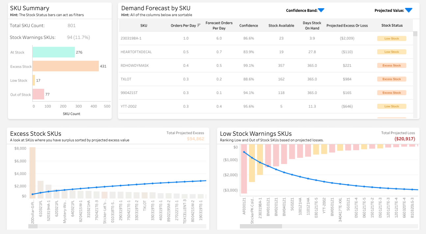
Task: Sort the table by Stock Available column
Action: pyautogui.click(x=281, y=25)
